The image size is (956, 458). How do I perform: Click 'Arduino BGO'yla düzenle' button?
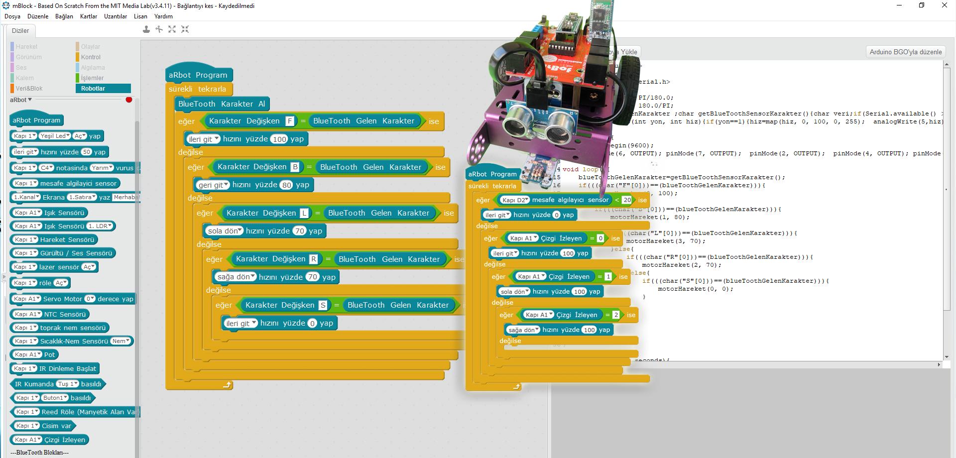(906, 52)
